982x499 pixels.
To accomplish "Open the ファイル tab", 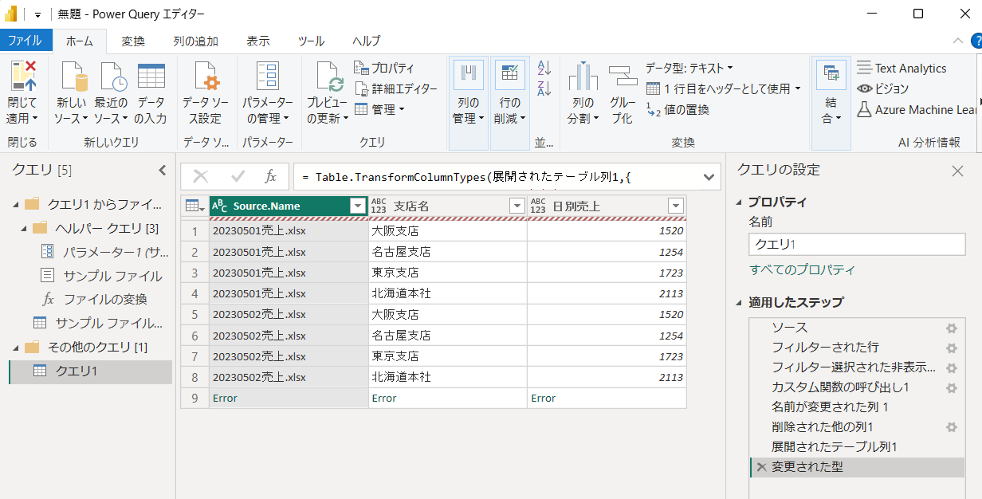I will [25, 41].
